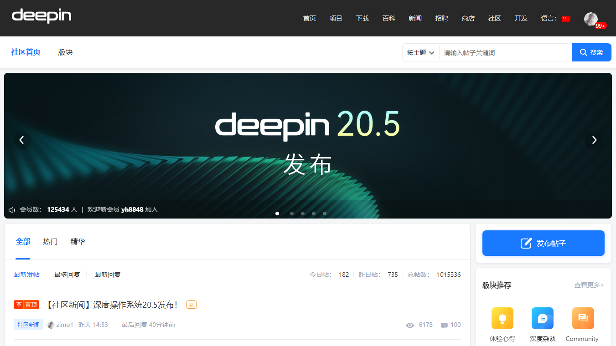This screenshot has width=616, height=346.
Task: Select the fifth carousel dot
Action: [325, 214]
